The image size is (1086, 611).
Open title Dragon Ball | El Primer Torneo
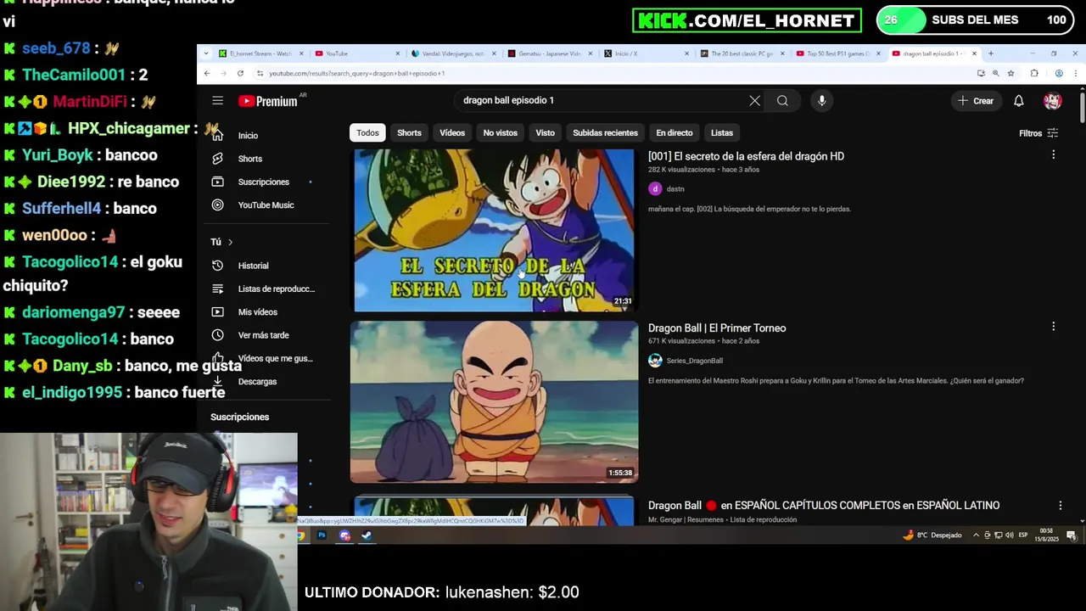(717, 328)
